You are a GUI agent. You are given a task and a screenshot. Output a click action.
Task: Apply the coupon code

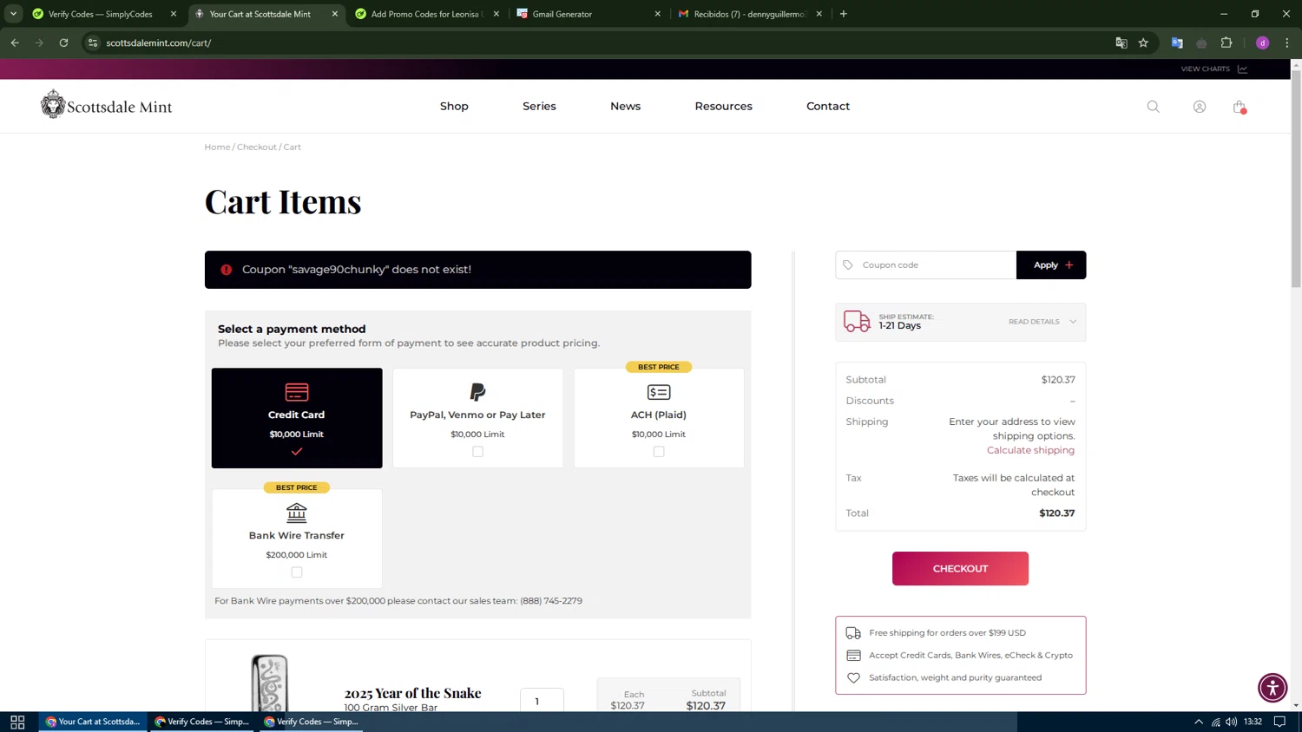(1051, 265)
